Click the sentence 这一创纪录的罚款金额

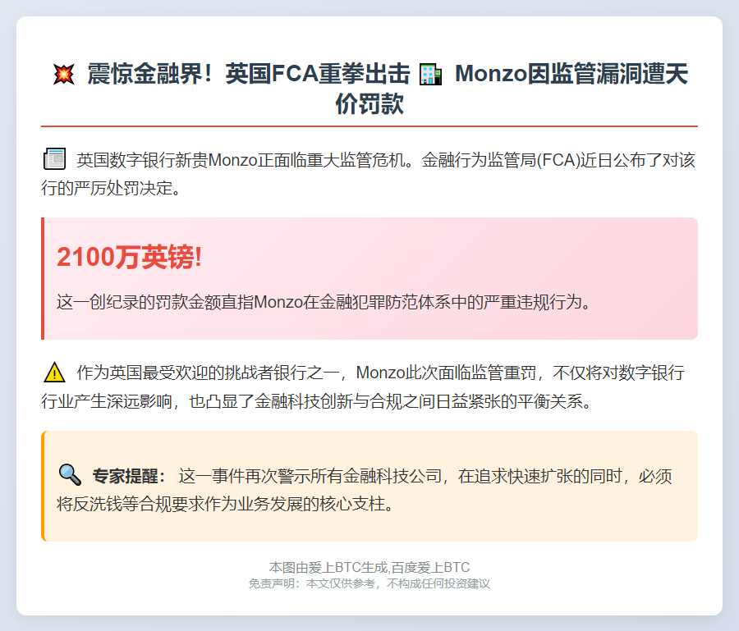[324, 302]
